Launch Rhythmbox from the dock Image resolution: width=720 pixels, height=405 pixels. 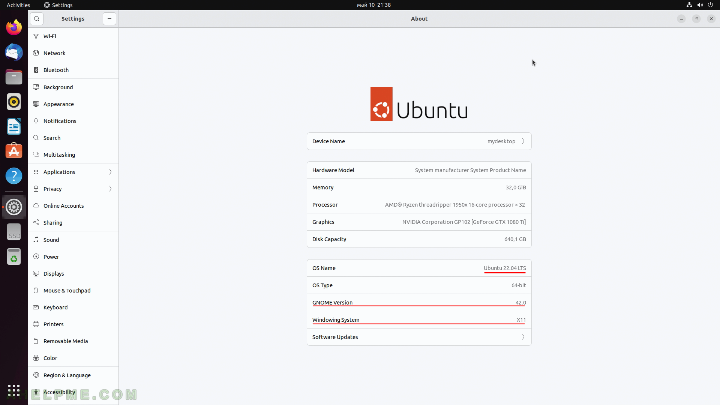[x=14, y=102]
